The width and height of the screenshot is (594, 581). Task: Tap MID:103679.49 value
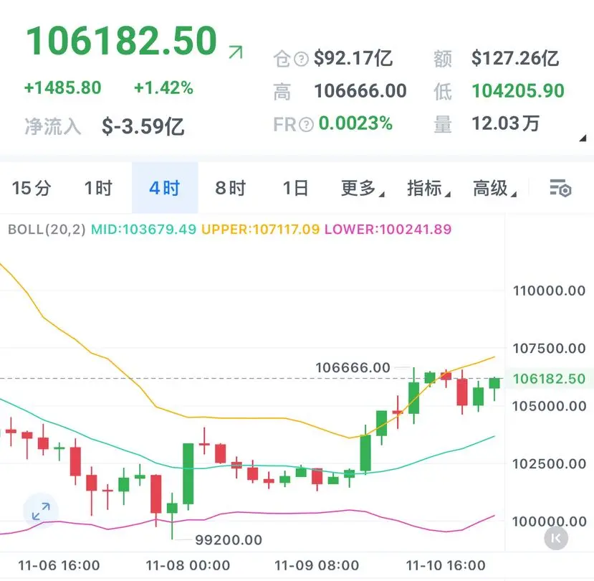tap(143, 229)
